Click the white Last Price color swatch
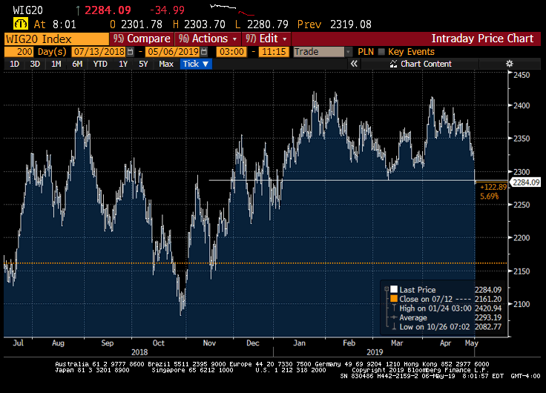This screenshot has height=393, width=546. pos(394,290)
